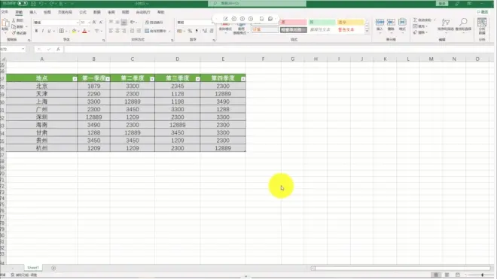This screenshot has width=497, height=279.
Task: Apply the Fill Color bucket
Action: tap(74, 31)
